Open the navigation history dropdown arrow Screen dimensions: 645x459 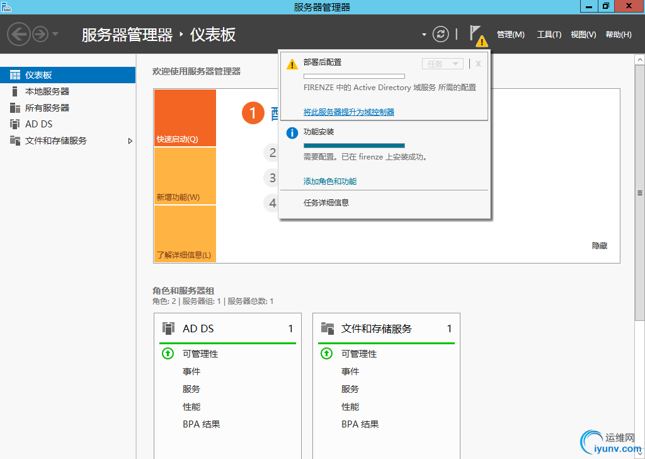55,34
